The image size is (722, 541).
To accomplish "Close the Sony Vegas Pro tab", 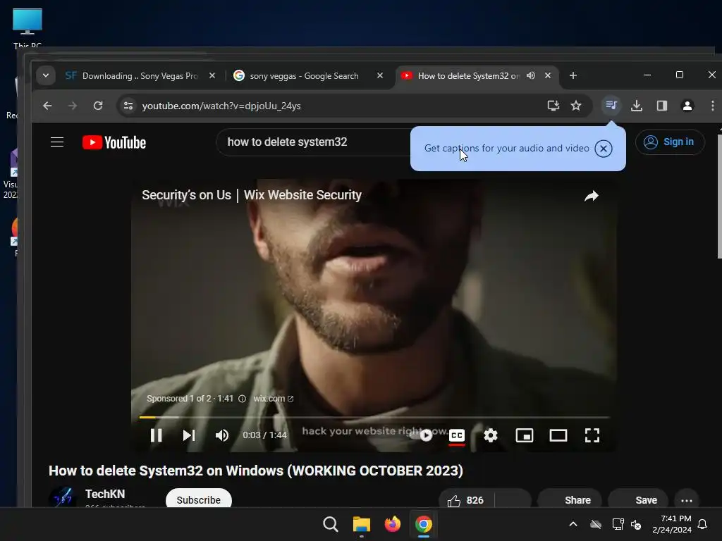I will [212, 75].
